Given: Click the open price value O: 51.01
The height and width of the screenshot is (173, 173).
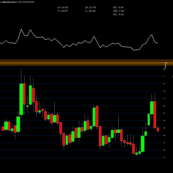Looking at the screenshot, I should click(63, 8).
